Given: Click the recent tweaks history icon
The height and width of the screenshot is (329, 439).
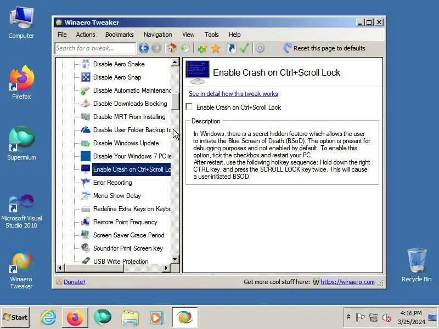Looking at the screenshot, I should 185,48.
